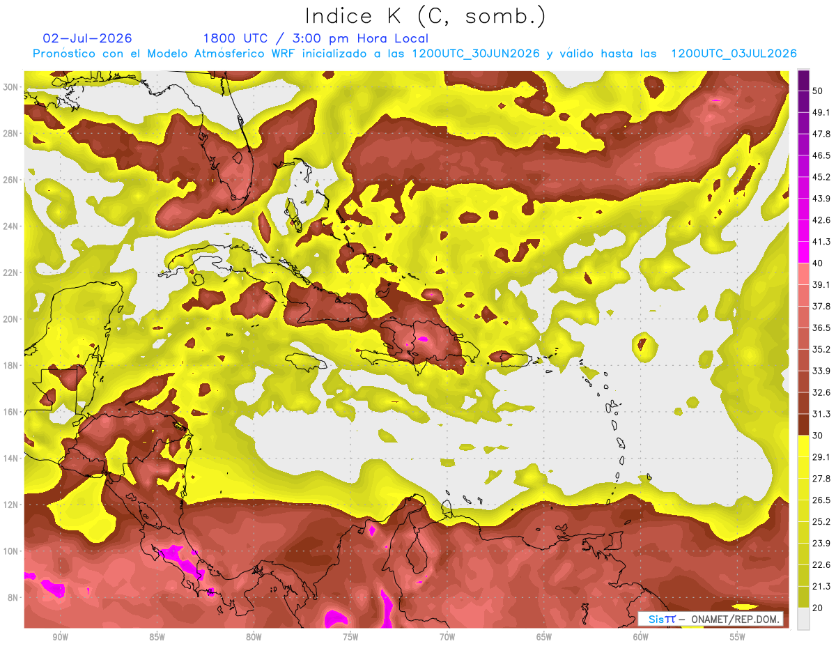This screenshot has height=646, width=836.
Task: Click the light gray colorbar band below 20
Action: point(803,619)
